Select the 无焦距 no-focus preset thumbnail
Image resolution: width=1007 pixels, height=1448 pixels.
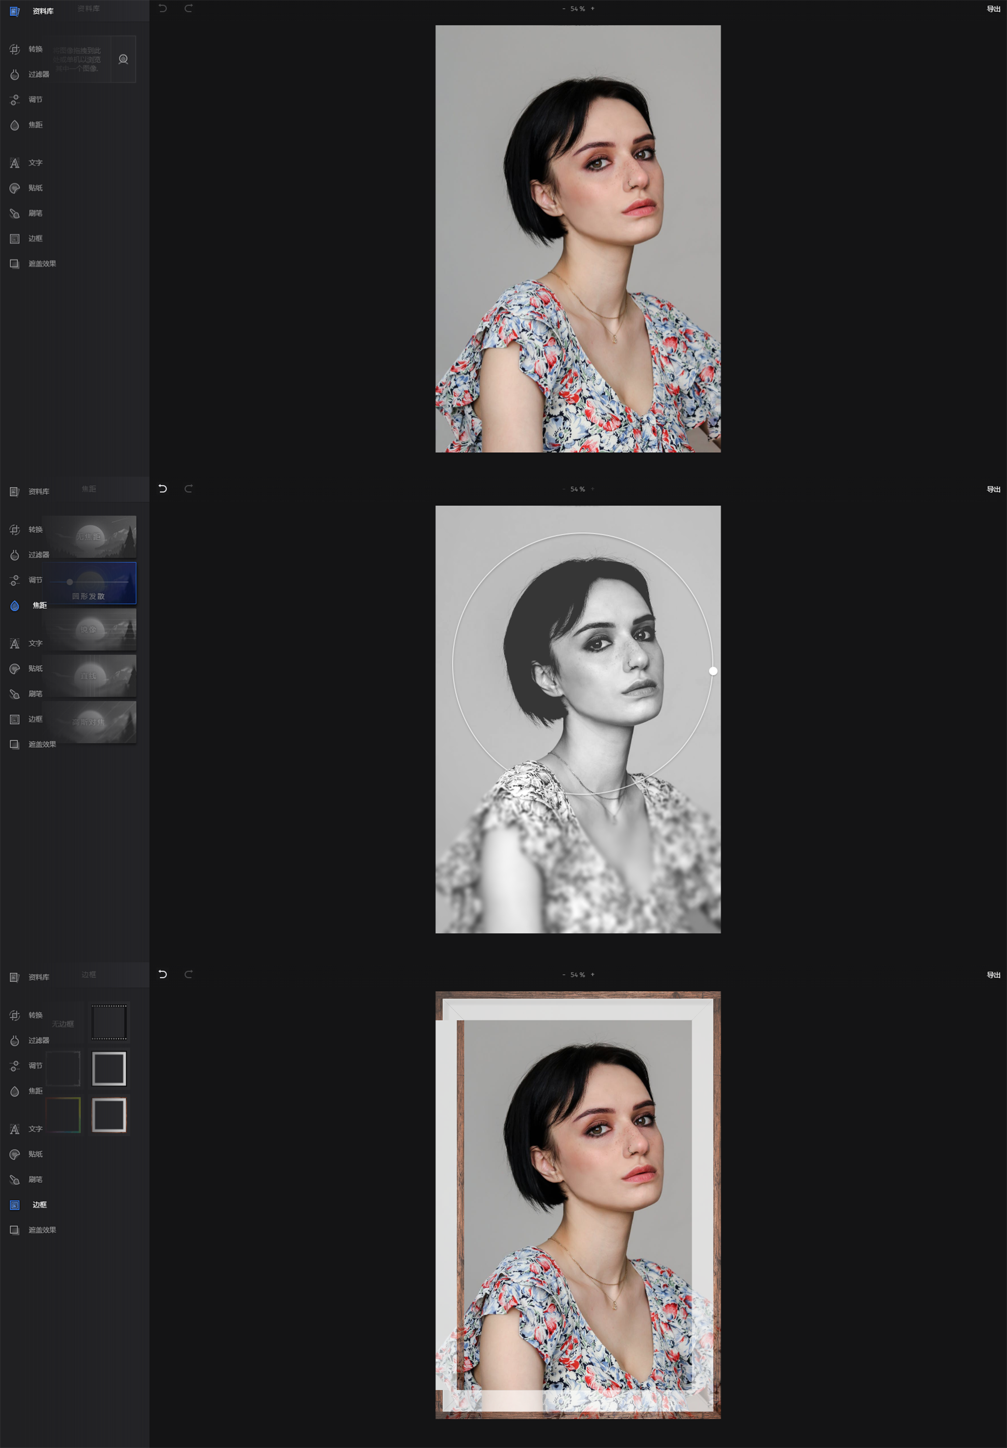89,536
